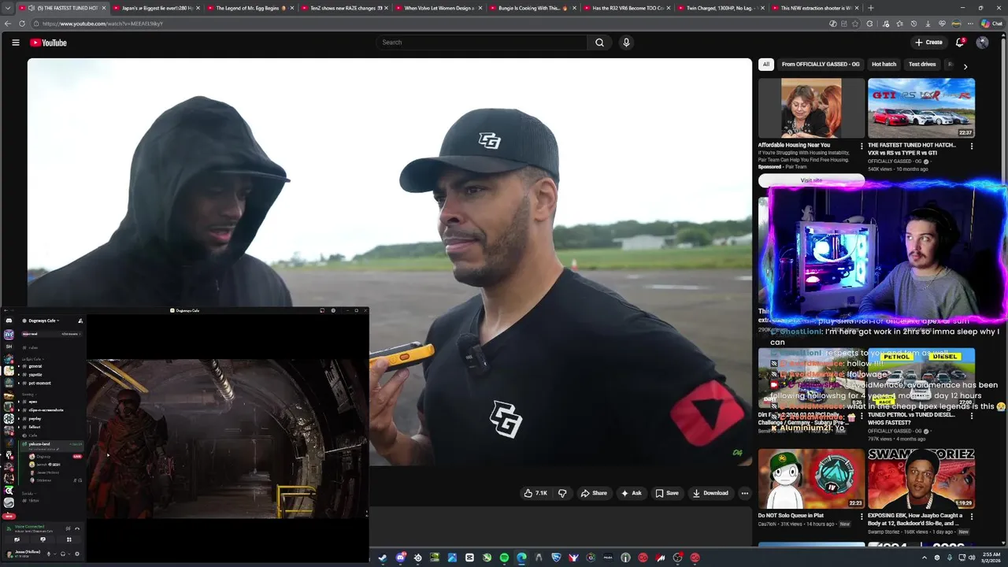Start voice search with microphone icon

[x=626, y=43]
